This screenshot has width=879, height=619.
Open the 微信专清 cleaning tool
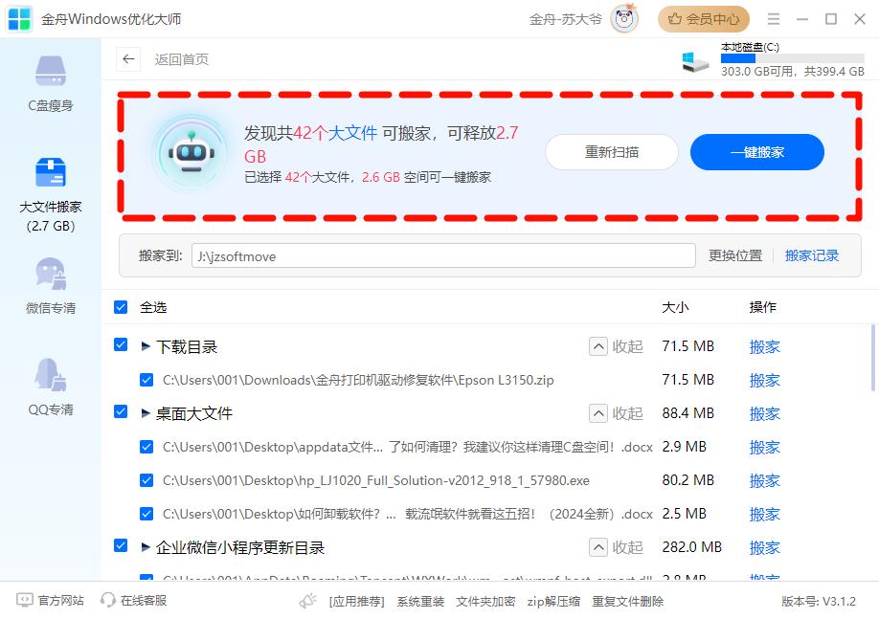(51, 276)
